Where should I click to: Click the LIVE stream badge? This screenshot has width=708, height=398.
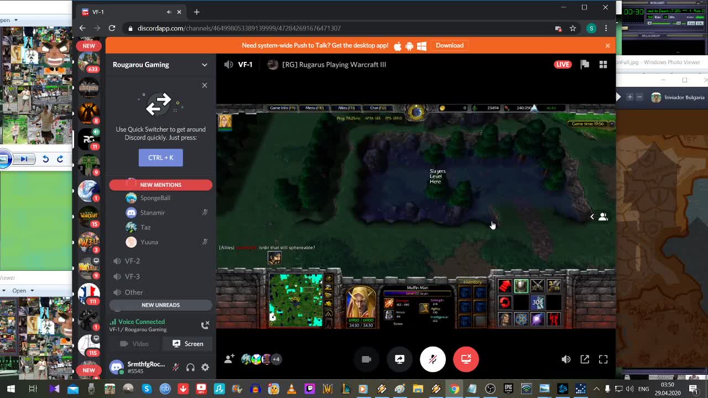[x=563, y=65]
